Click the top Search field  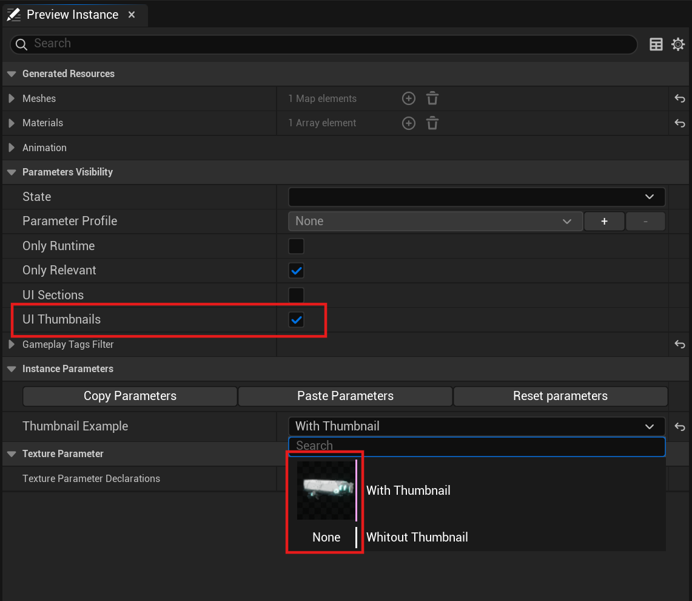click(323, 44)
